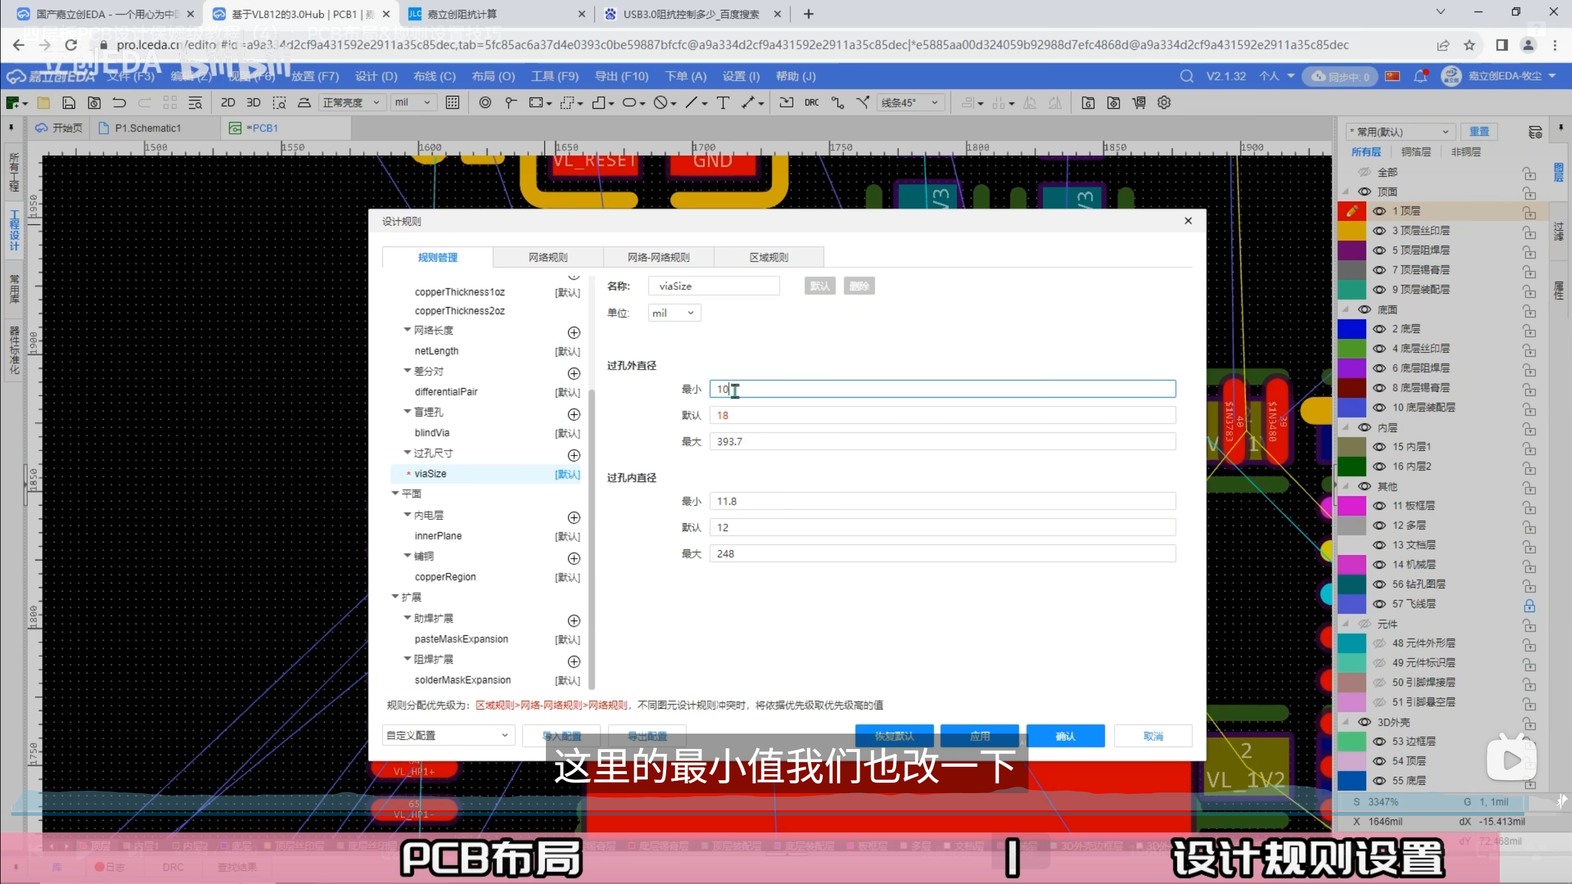Click the blue 2 底层 color swatch
The image size is (1572, 884).
tap(1352, 329)
